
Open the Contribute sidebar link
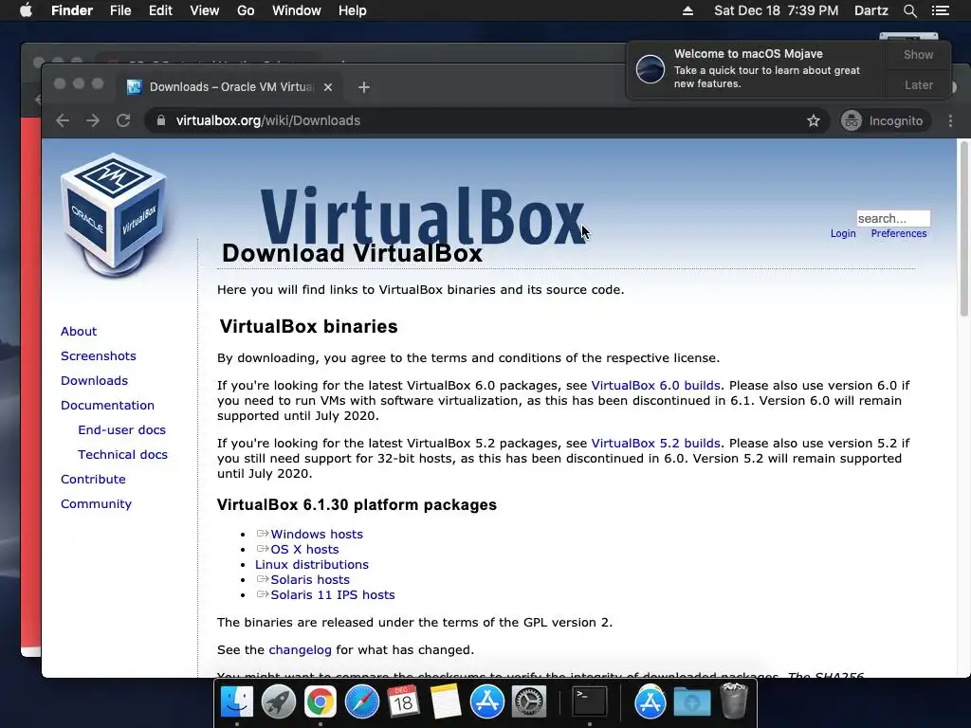[x=93, y=479]
